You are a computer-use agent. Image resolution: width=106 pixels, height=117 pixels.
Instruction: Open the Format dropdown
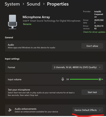(77, 67)
